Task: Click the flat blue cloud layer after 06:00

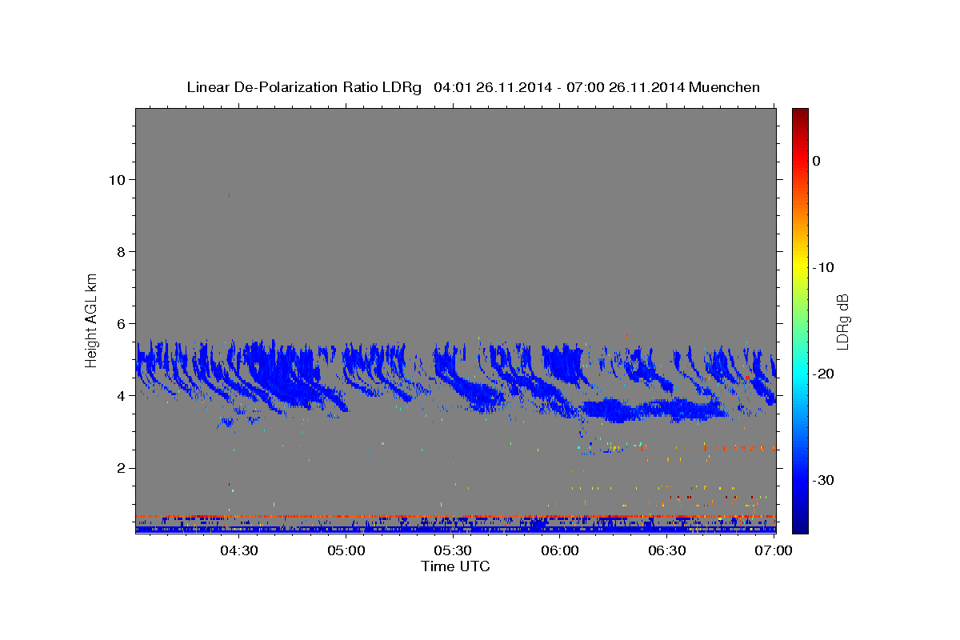Action: (x=652, y=410)
